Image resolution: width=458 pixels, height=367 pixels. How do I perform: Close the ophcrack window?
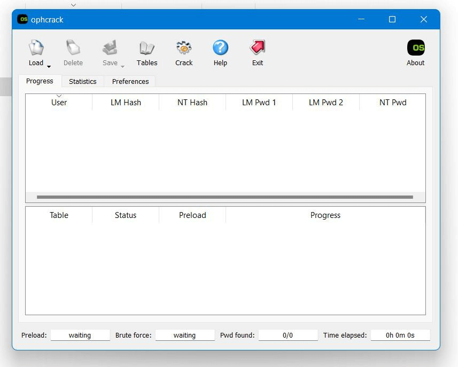[x=424, y=19]
